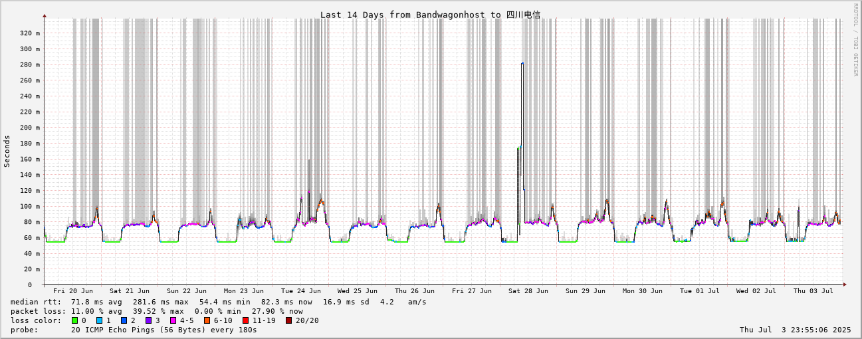This screenshot has width=862, height=339.
Task: Click the '54.4 ms min' rtt value
Action: coord(225,302)
